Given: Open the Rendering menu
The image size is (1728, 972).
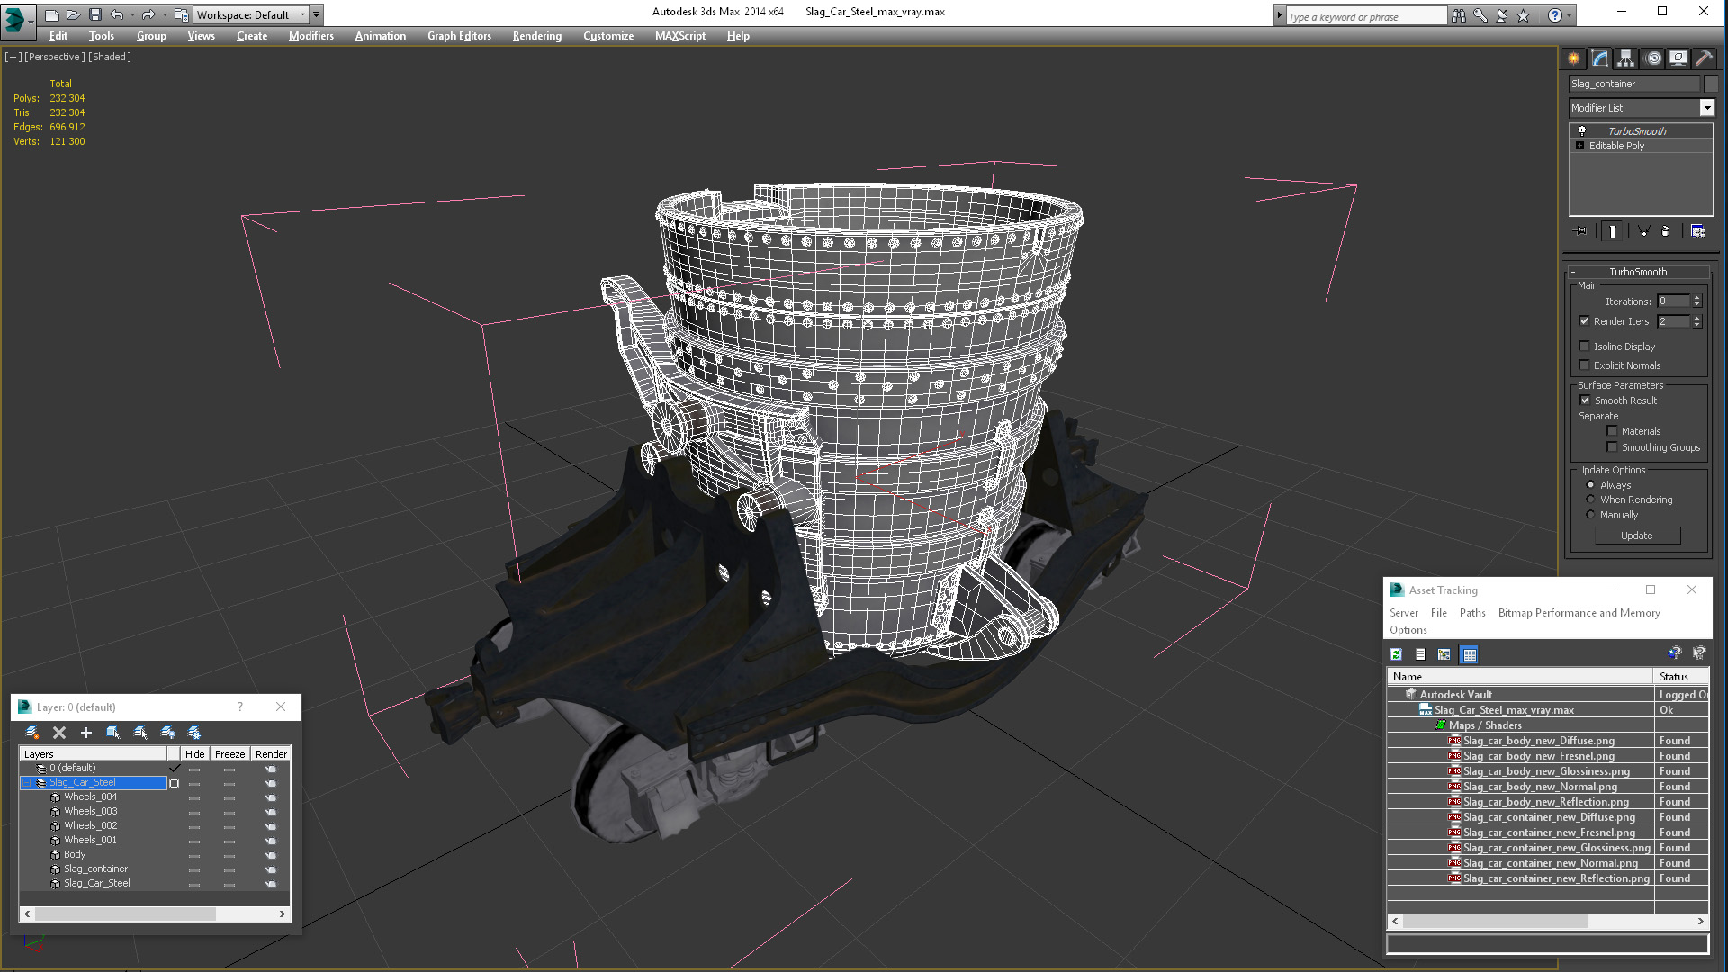Looking at the screenshot, I should click(536, 36).
